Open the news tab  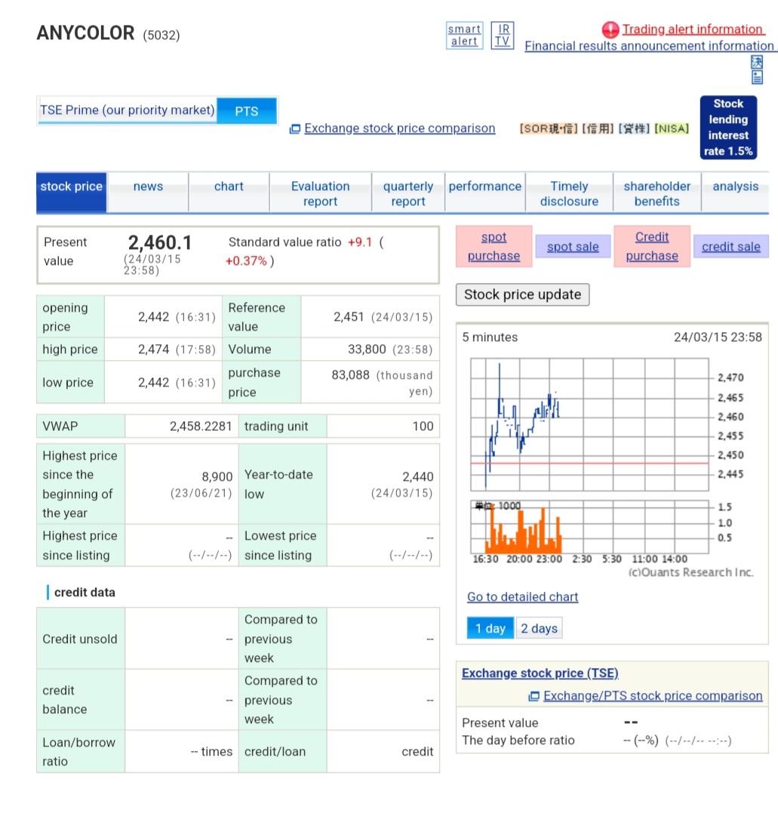pos(148,192)
